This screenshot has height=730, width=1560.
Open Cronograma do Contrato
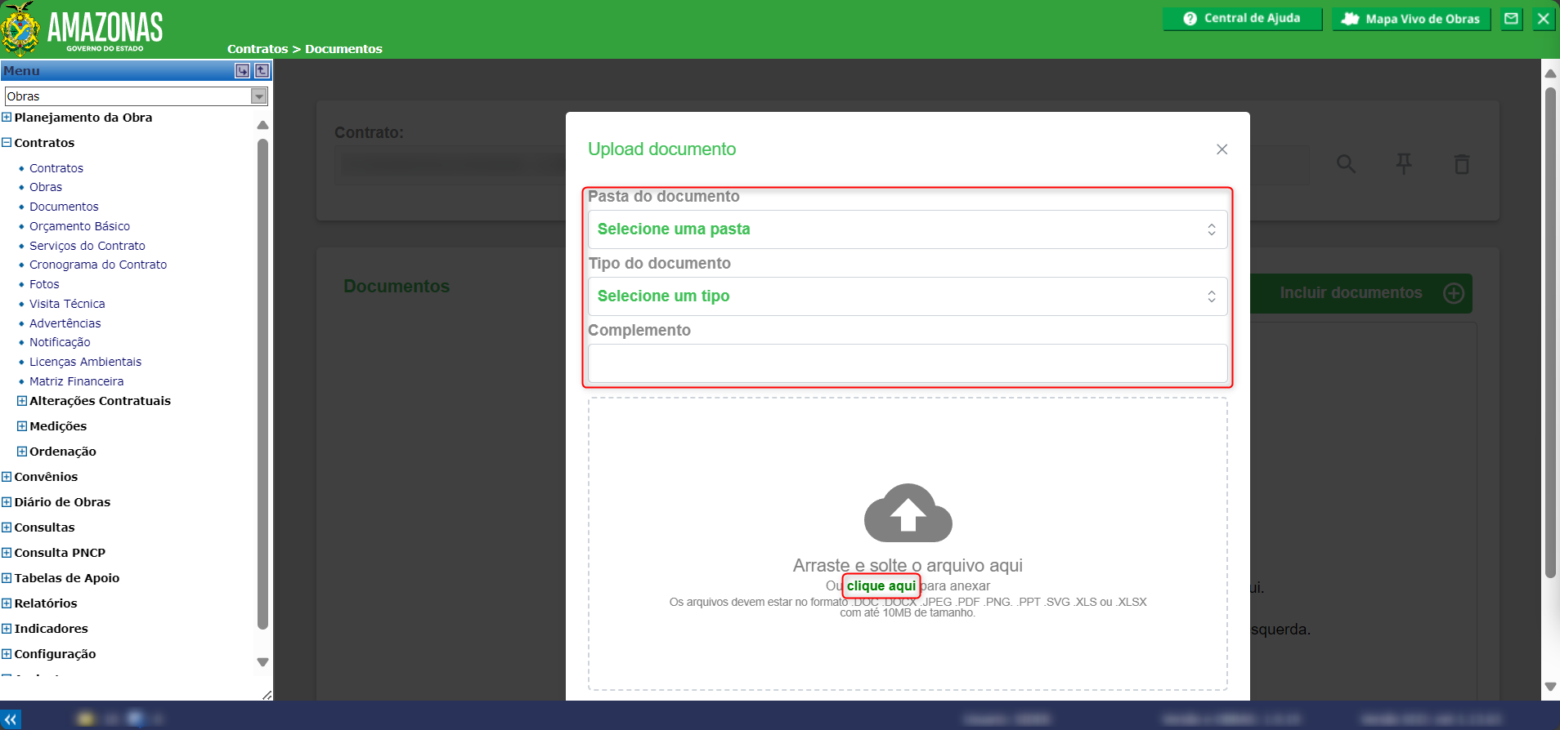[98, 265]
